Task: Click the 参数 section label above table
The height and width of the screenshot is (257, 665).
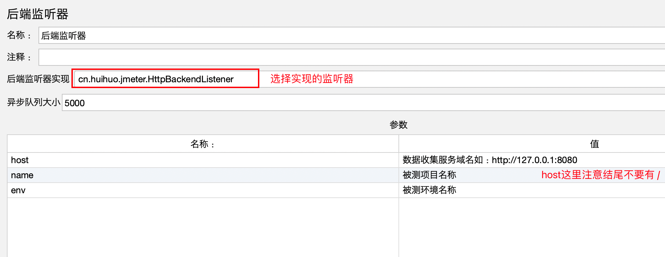Action: [398, 125]
